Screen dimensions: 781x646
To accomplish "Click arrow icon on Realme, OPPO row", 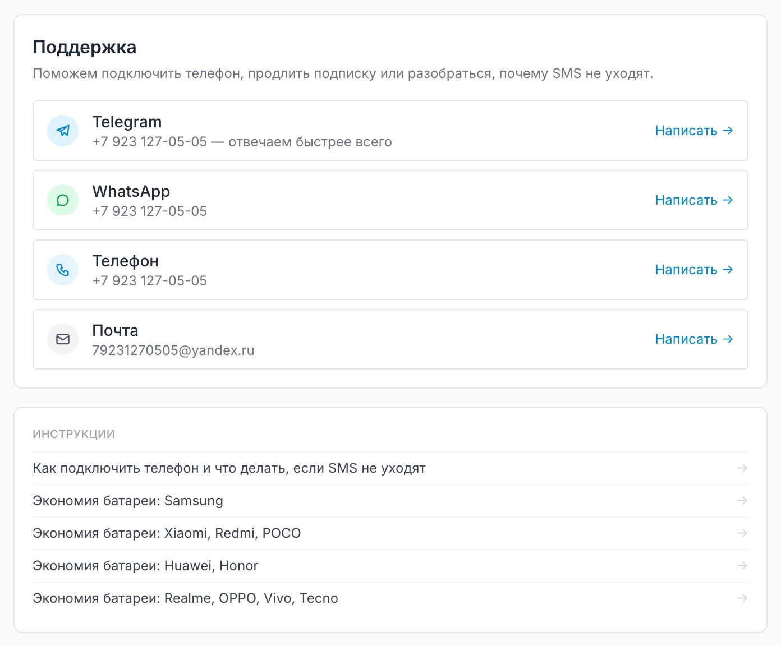I will [x=742, y=598].
